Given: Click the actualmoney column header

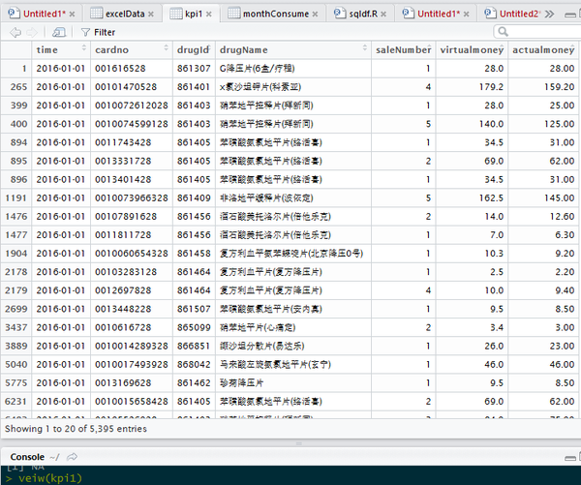Looking at the screenshot, I should coord(543,49).
